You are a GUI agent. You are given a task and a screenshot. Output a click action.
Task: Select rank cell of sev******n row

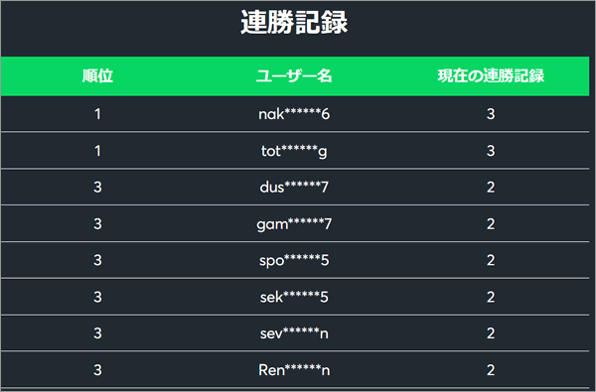point(97,333)
